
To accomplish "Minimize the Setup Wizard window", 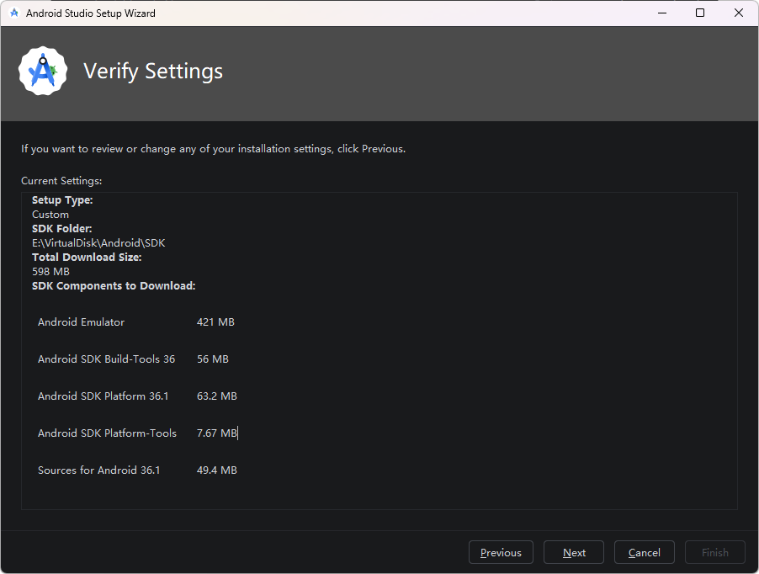I will tap(662, 13).
